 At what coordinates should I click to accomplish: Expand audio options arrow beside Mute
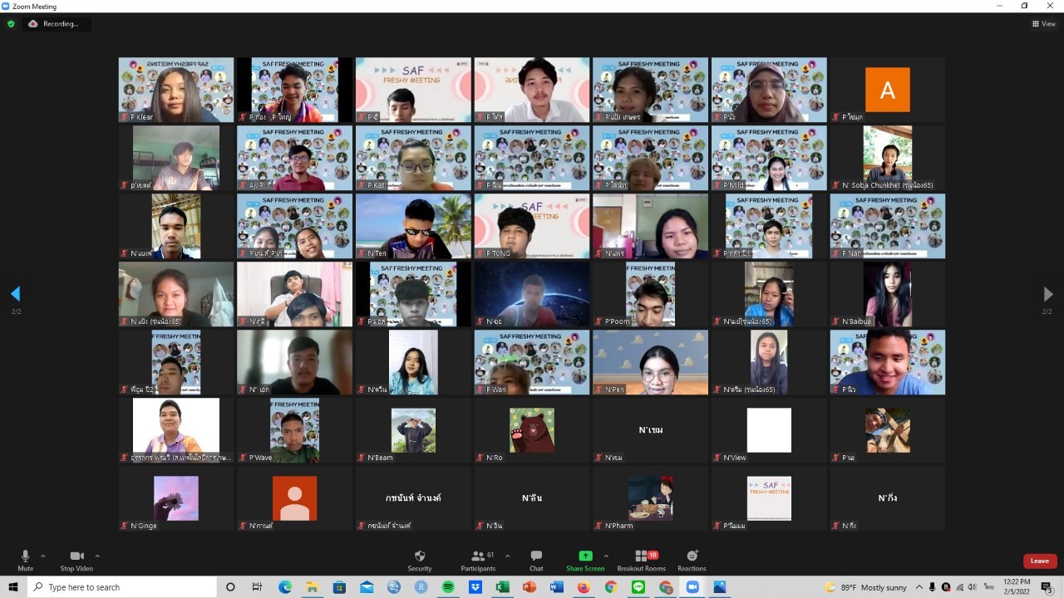click(43, 556)
